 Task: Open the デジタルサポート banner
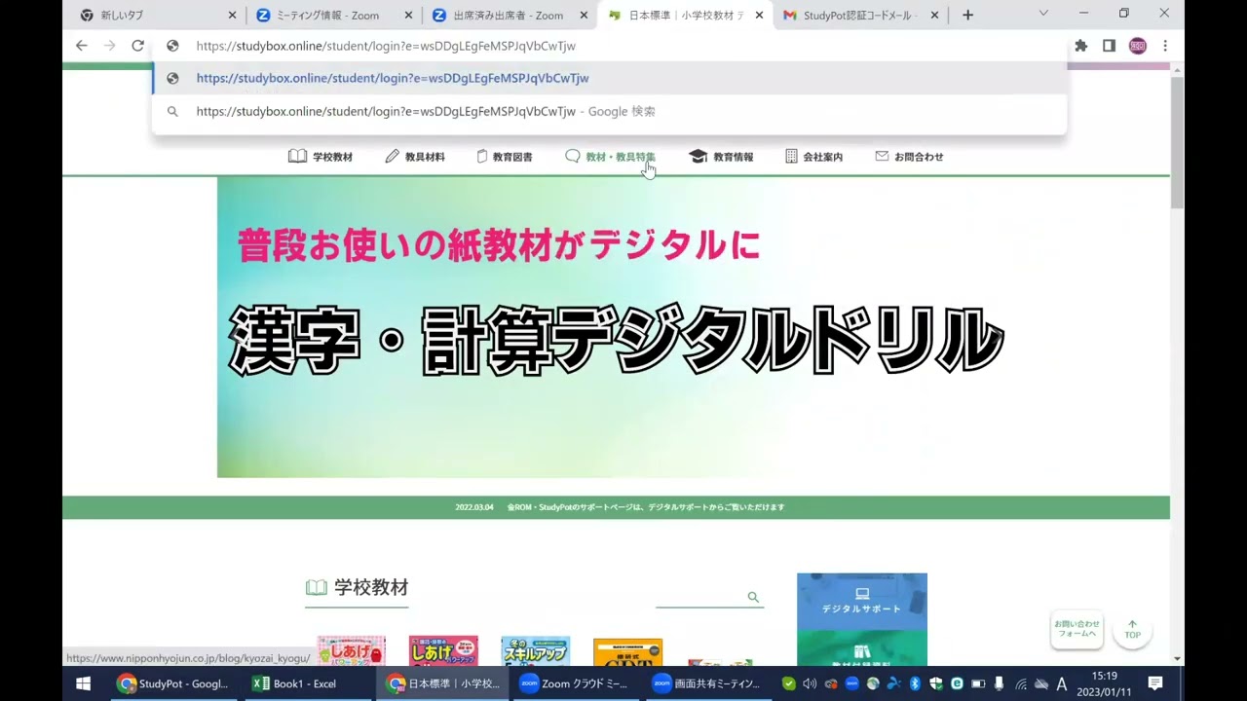[862, 601]
